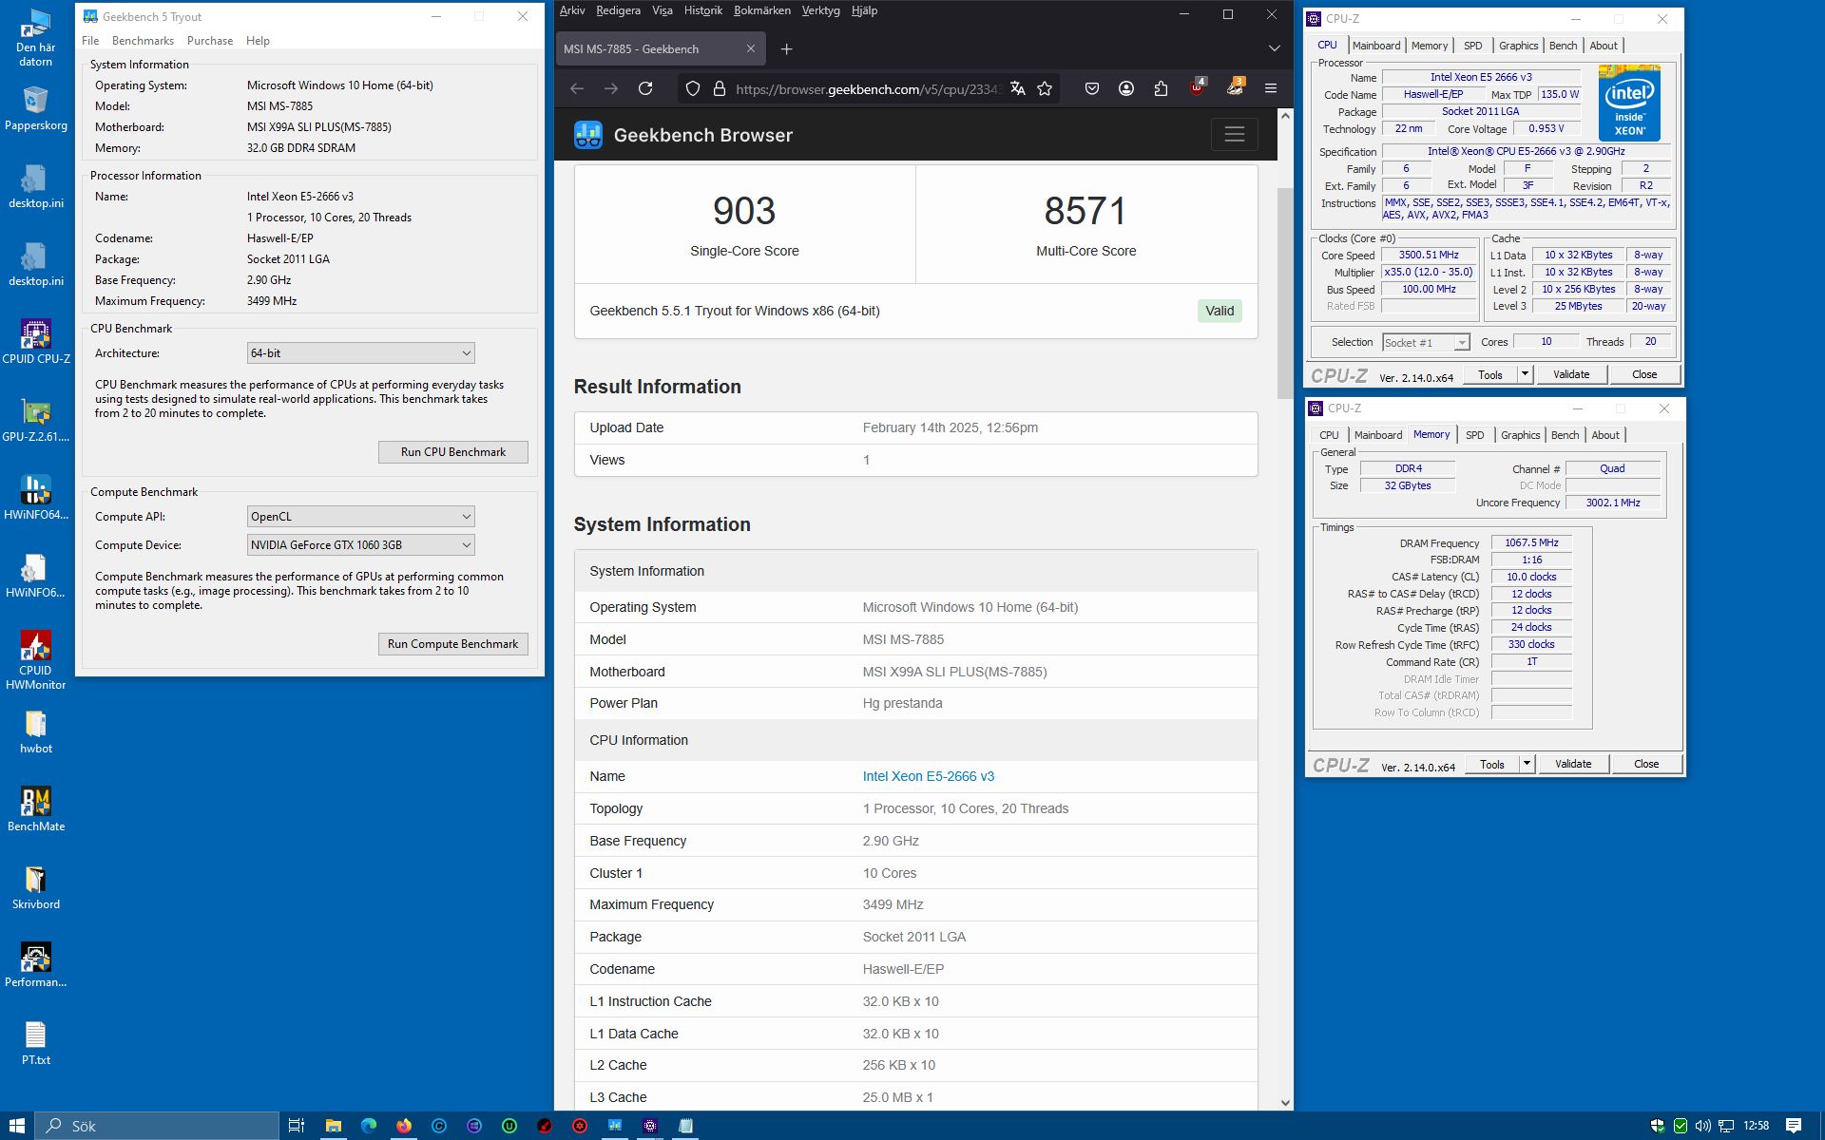Open a new browser tab
This screenshot has height=1140, width=1825.
click(x=786, y=49)
